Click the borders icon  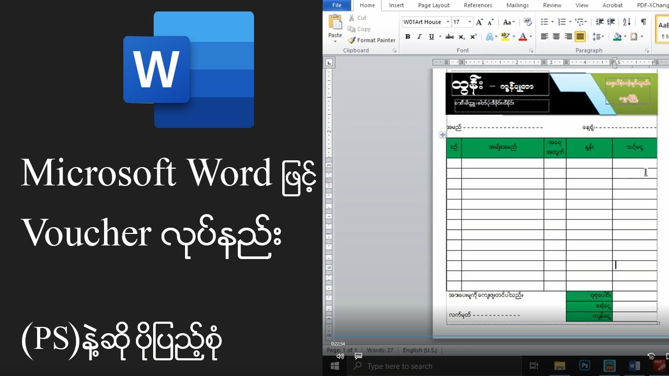634,37
